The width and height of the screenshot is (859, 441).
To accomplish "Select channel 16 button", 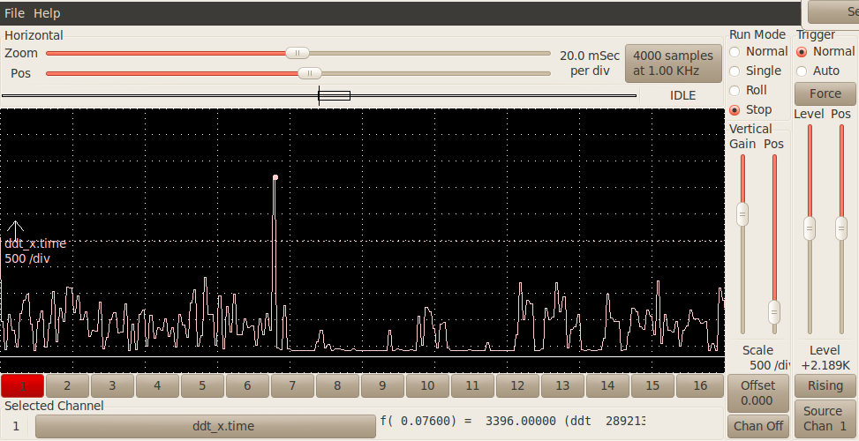I will click(699, 386).
